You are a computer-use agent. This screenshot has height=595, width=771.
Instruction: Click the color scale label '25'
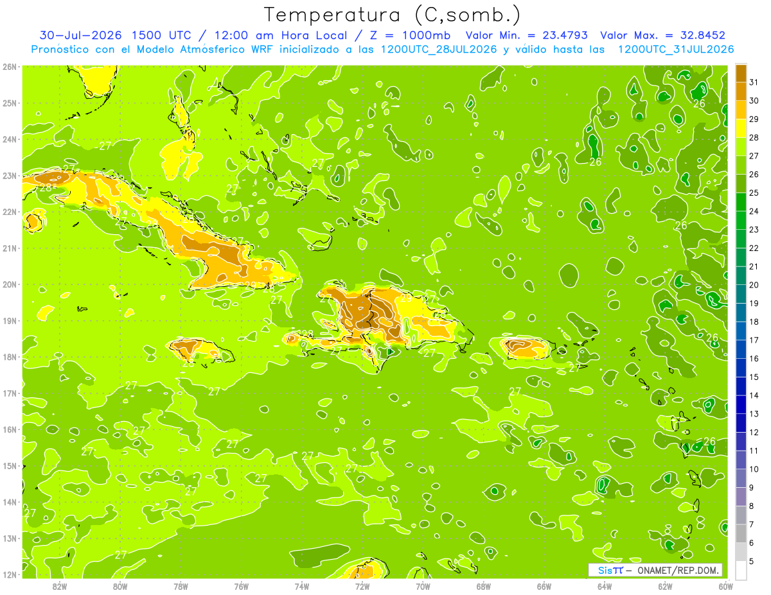(x=754, y=193)
